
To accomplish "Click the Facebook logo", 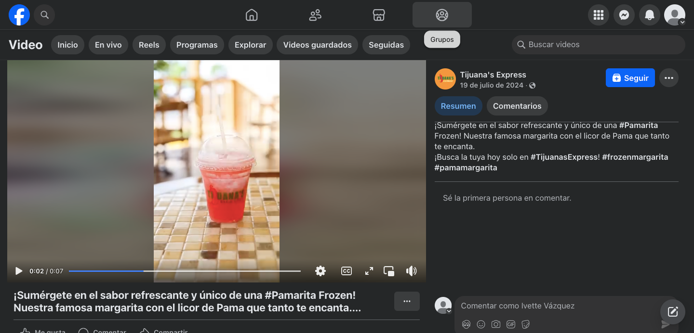I will pyautogui.click(x=19, y=15).
